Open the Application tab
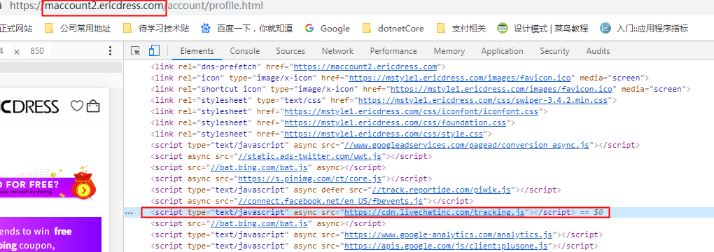Viewport: 714px width, 252px height. [x=503, y=51]
